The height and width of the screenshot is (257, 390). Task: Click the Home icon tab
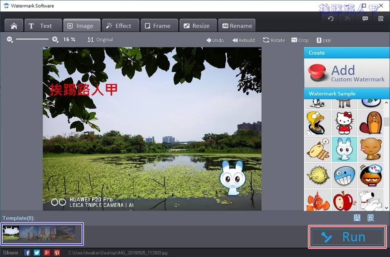(x=14, y=26)
